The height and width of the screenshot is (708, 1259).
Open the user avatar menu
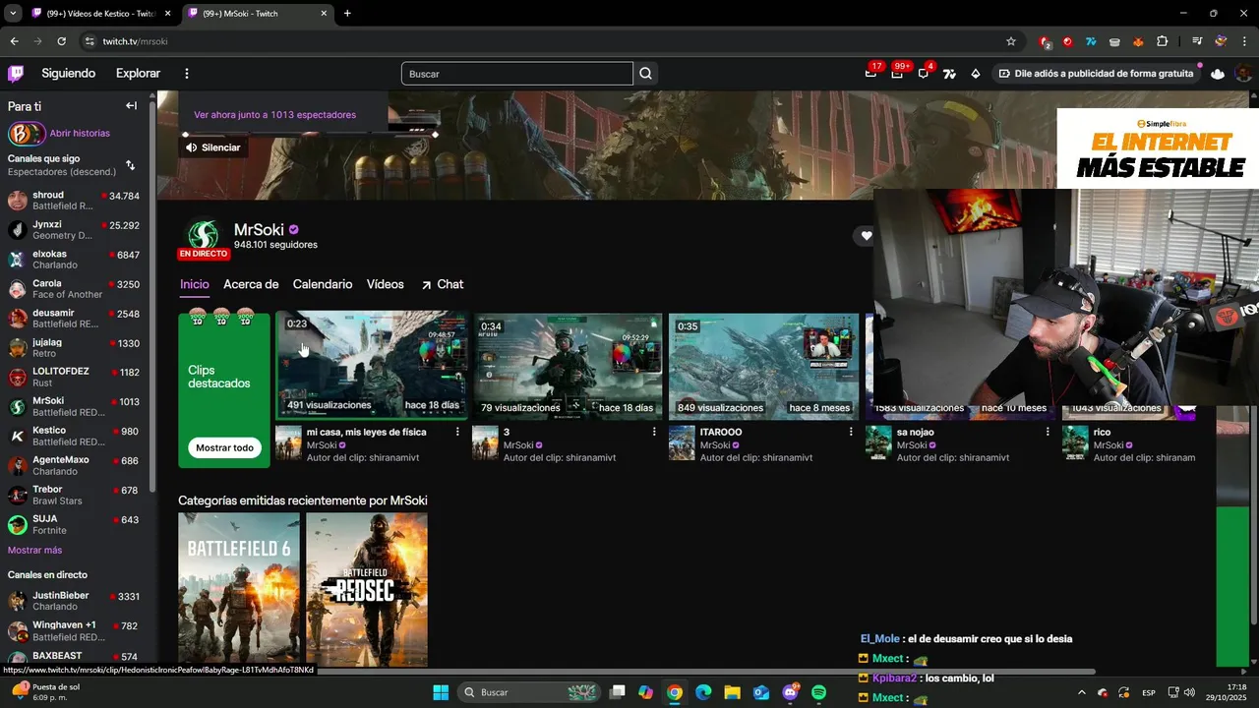point(1243,74)
